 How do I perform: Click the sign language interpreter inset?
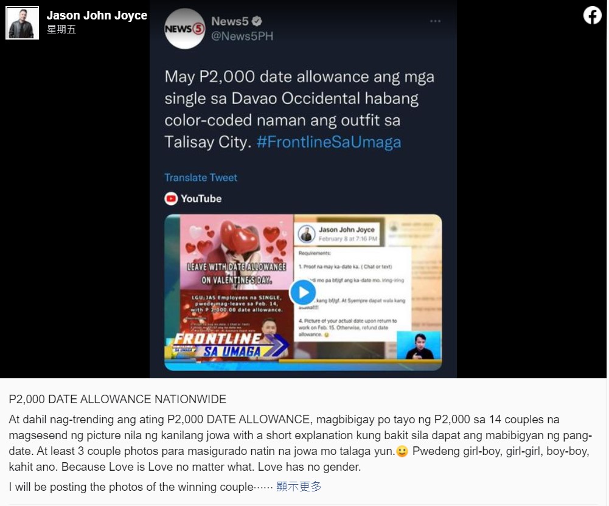[x=419, y=345]
